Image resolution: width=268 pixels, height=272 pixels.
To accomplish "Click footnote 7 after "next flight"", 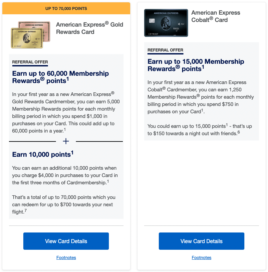I will (26, 211).
